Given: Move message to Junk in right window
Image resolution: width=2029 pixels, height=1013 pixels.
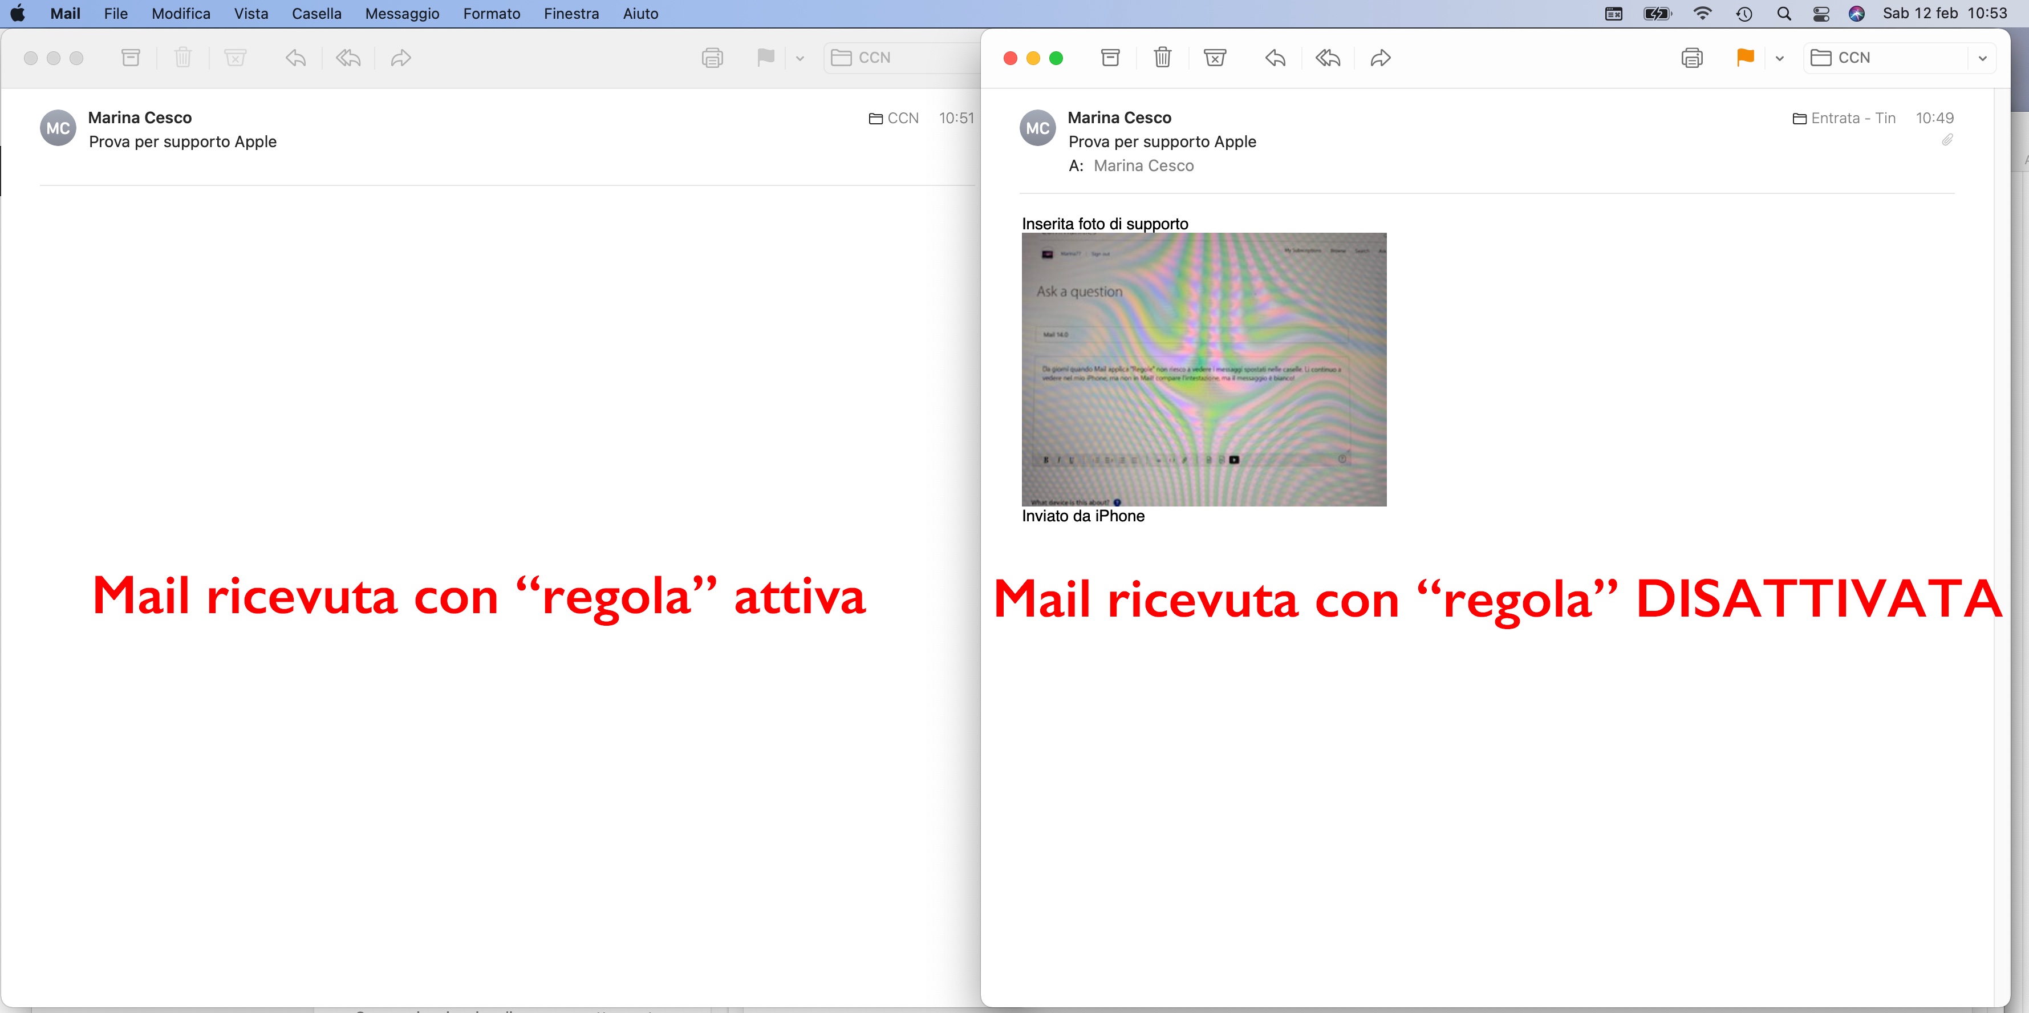Looking at the screenshot, I should [x=1215, y=58].
